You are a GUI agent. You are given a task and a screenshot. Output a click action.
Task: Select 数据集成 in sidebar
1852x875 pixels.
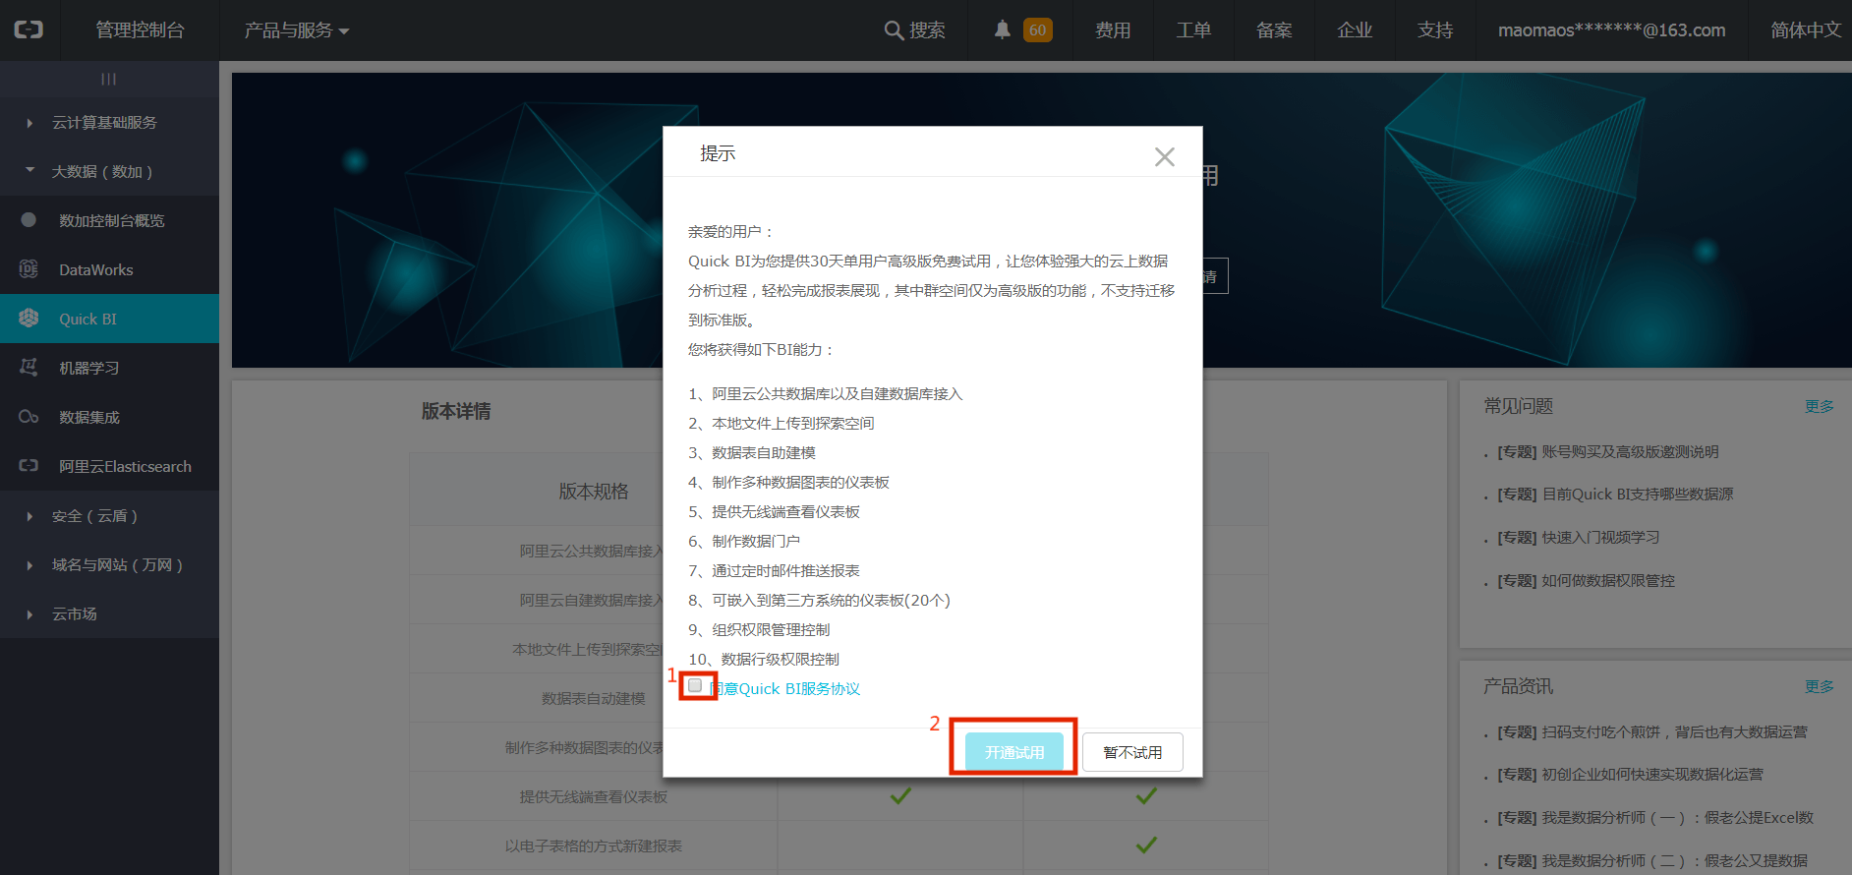point(110,417)
